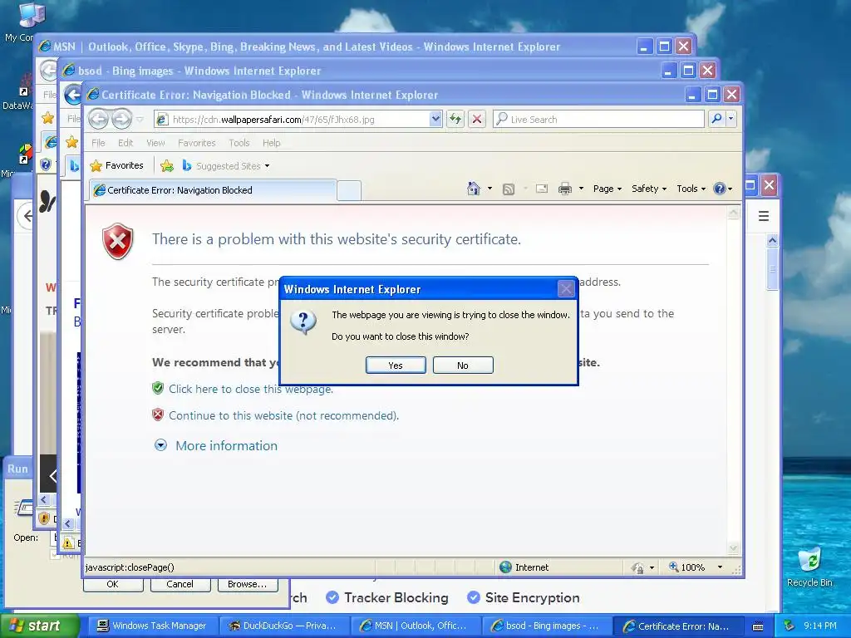Open the Favorites menu in the menu bar
The width and height of the screenshot is (851, 638).
pos(196,143)
